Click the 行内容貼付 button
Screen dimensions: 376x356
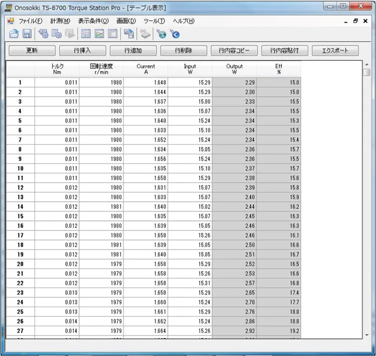pyautogui.click(x=285, y=50)
